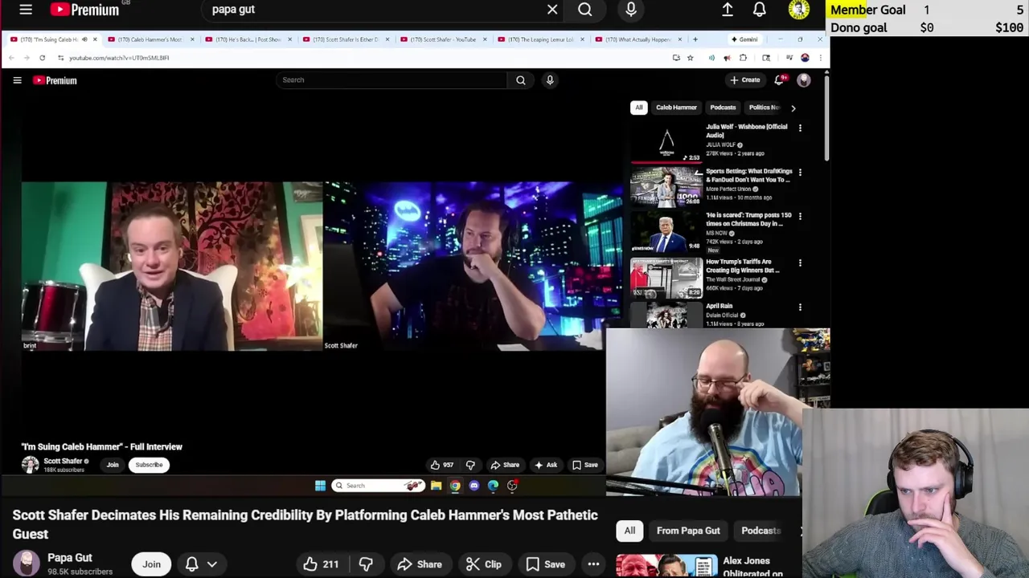
Task: Switch to 'Scott Shafer Is Either' tab
Action: pyautogui.click(x=344, y=39)
